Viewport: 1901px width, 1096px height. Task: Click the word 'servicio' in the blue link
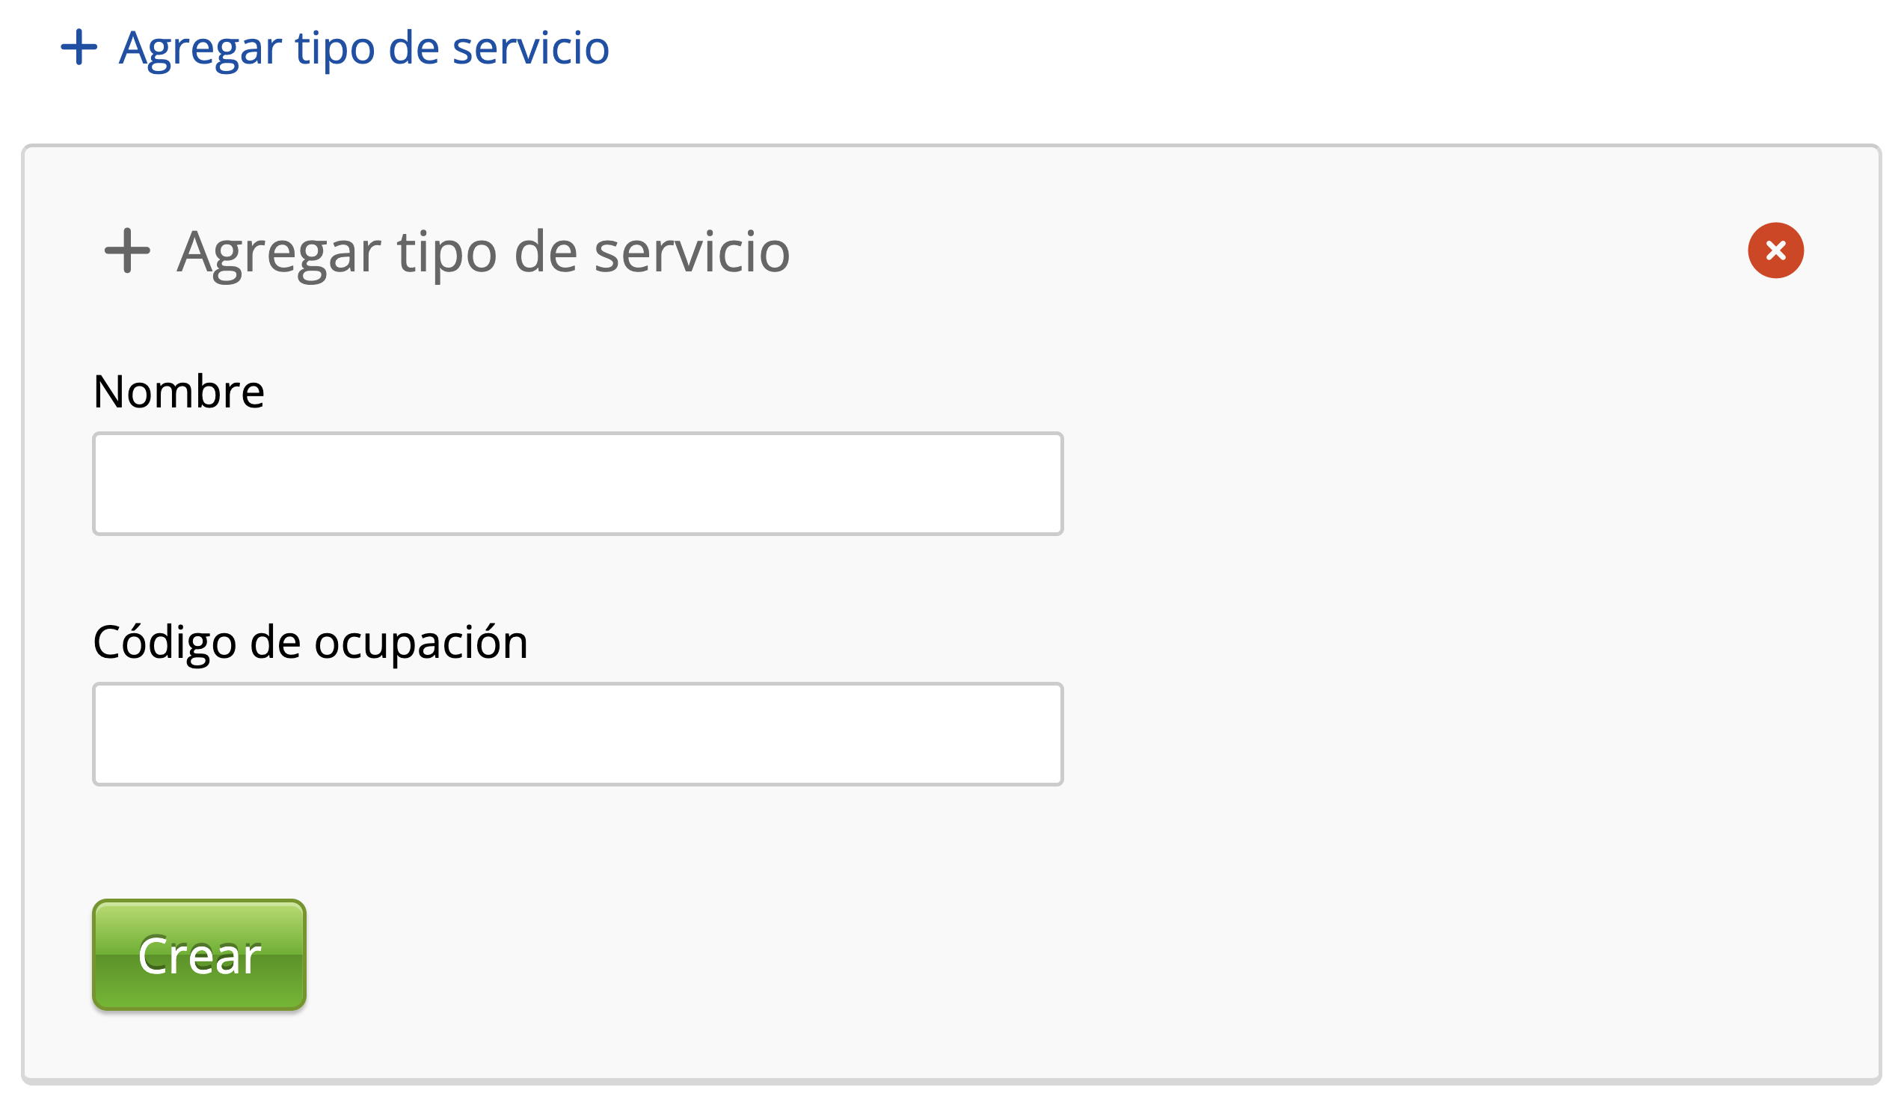[x=530, y=47]
